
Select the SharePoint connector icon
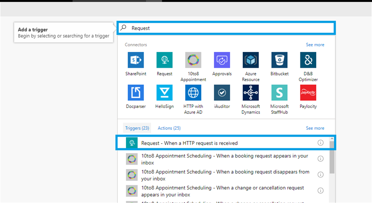click(136, 60)
